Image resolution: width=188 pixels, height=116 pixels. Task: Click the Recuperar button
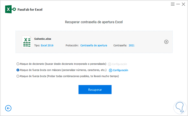click(95, 89)
